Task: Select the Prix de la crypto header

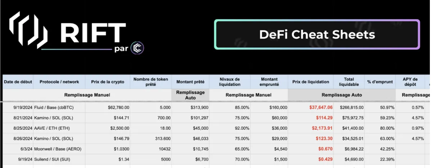Action: pos(107,82)
